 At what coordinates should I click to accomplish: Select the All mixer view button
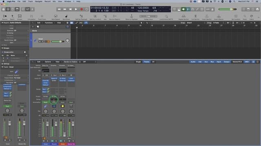153,62
